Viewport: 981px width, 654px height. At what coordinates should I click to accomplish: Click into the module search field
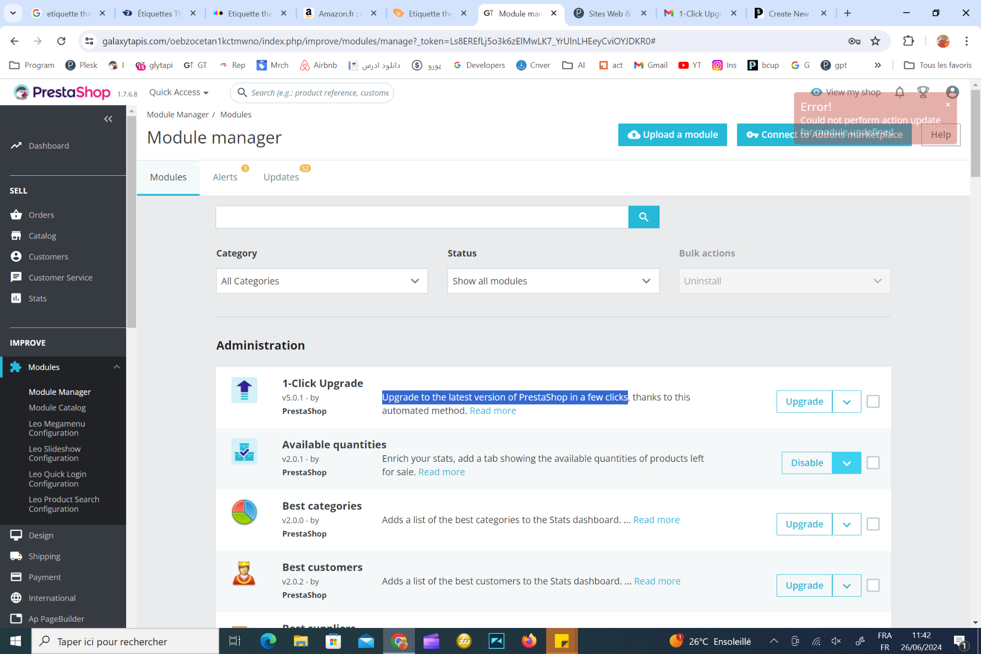coord(422,217)
